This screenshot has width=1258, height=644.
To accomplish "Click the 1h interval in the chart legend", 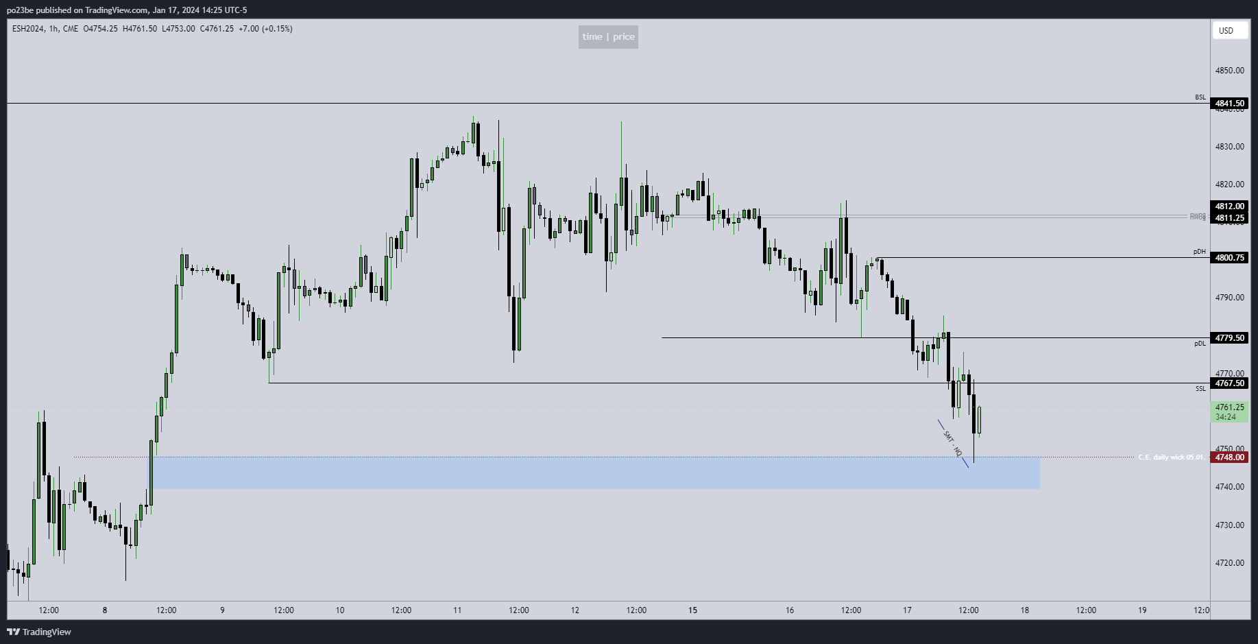I will (53, 29).
